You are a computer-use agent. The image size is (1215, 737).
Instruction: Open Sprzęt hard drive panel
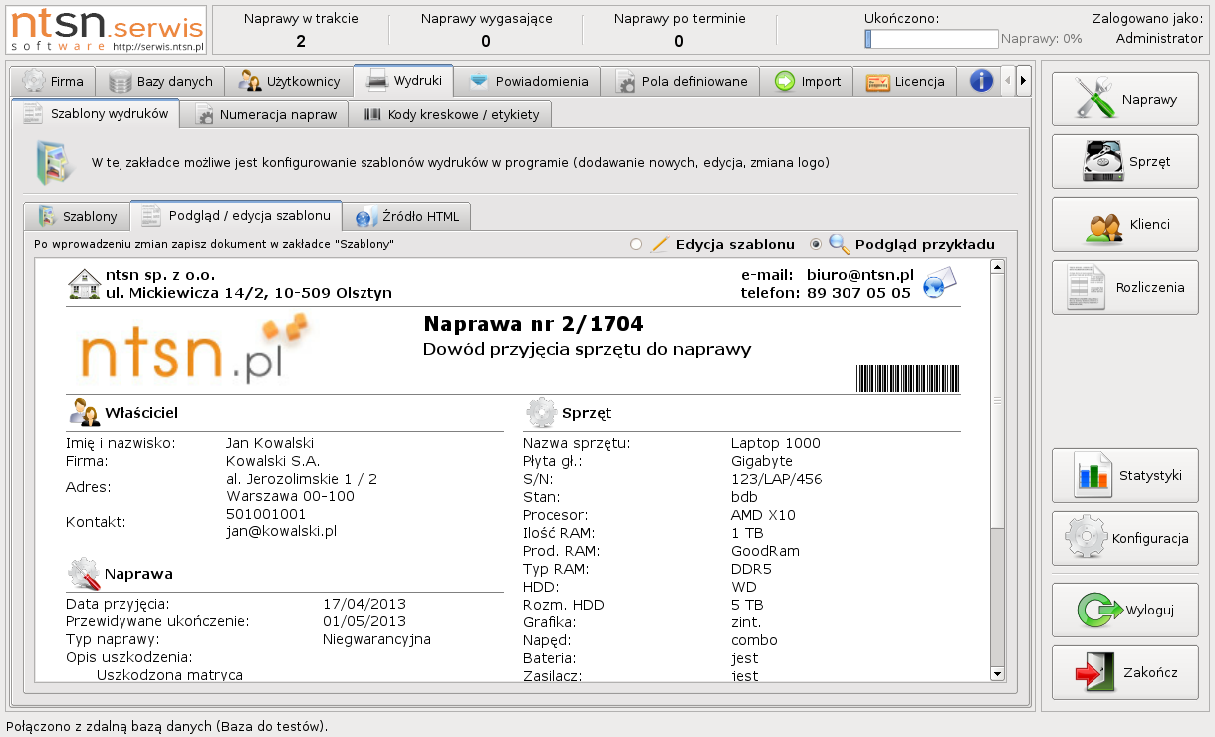(1124, 161)
